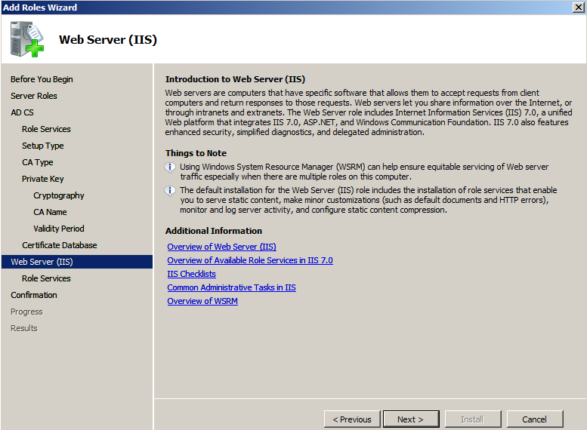The width and height of the screenshot is (587, 430).
Task: Navigate to the CA Type step
Action: point(38,162)
